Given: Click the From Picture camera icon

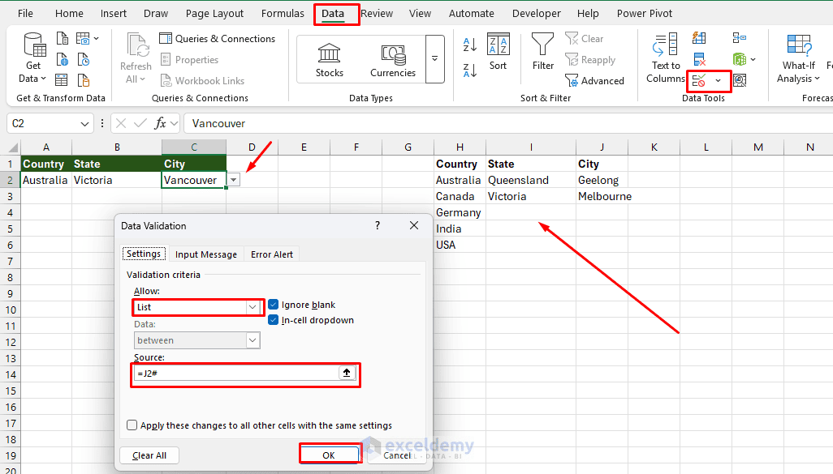Looking at the screenshot, I should pyautogui.click(x=83, y=39).
